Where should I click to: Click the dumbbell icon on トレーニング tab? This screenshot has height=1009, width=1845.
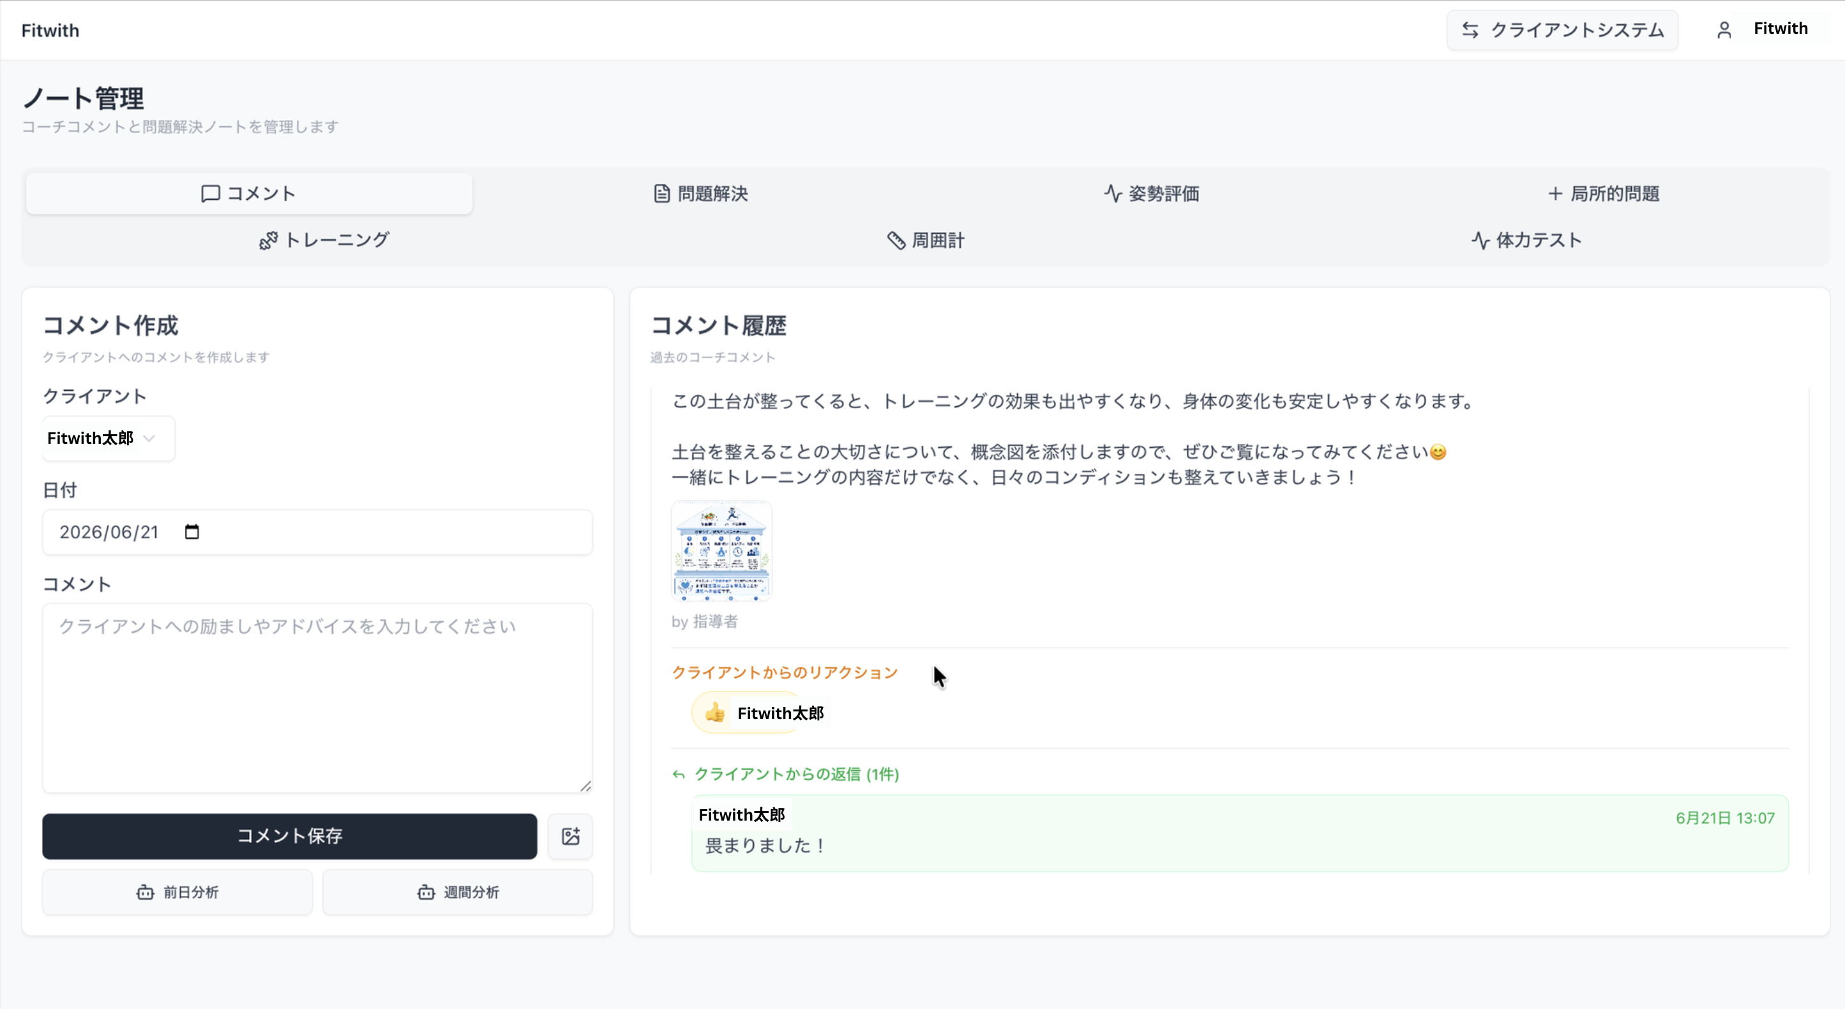268,240
